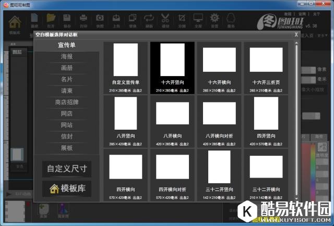
Task: Select the 名片 category
Action: 67,79
